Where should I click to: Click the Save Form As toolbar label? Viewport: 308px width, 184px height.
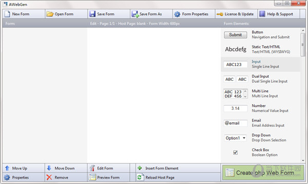tap(150, 14)
